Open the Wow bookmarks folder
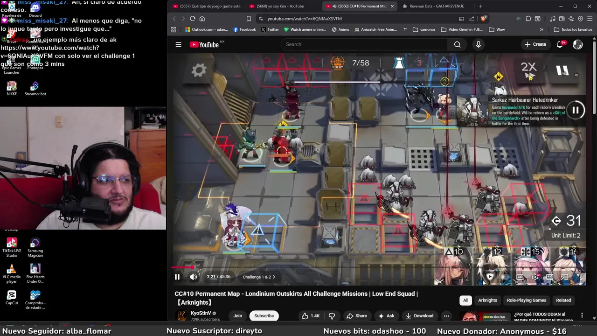 [x=497, y=29]
